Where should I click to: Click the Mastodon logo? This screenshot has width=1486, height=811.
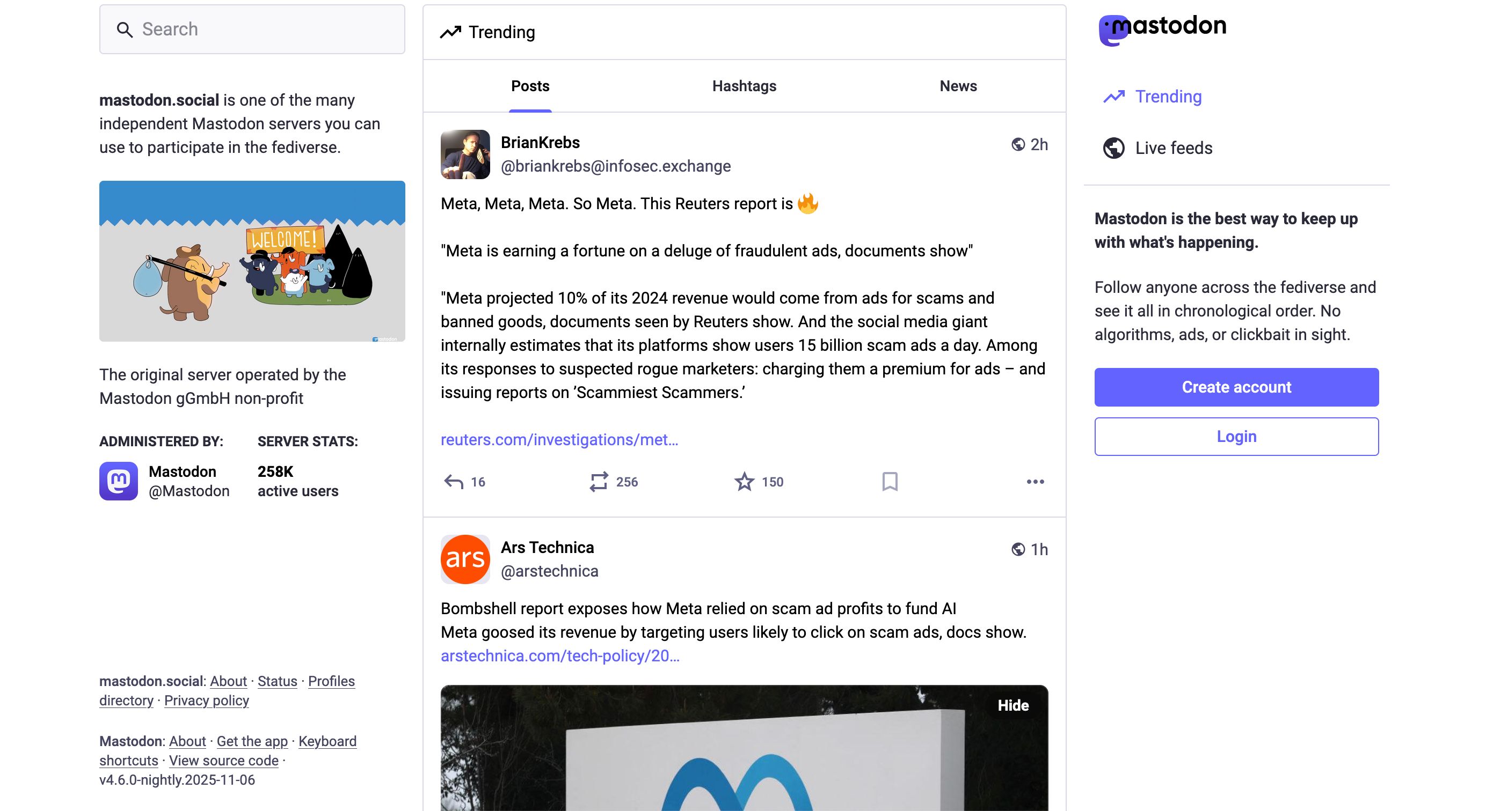(1161, 26)
